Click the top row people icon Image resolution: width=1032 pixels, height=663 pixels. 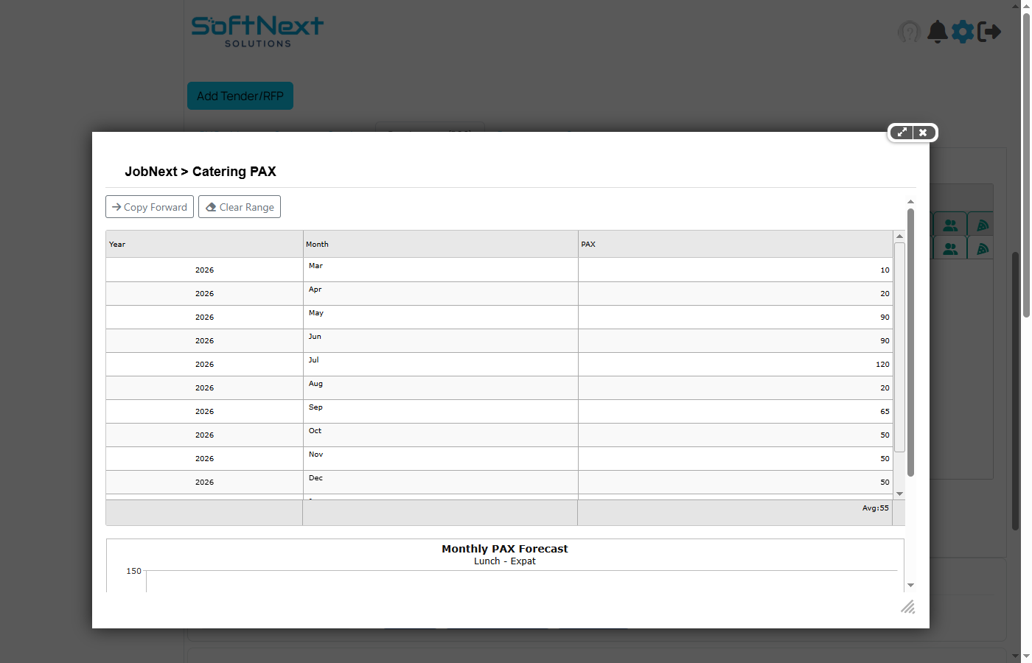click(x=951, y=225)
